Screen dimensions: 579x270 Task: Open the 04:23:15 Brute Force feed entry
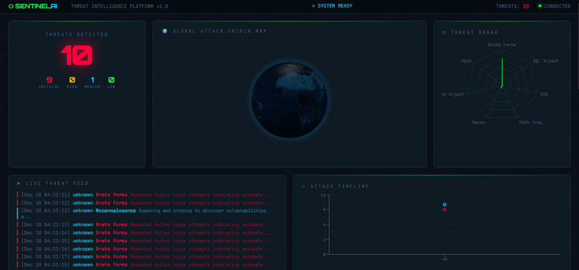[x=146, y=241]
